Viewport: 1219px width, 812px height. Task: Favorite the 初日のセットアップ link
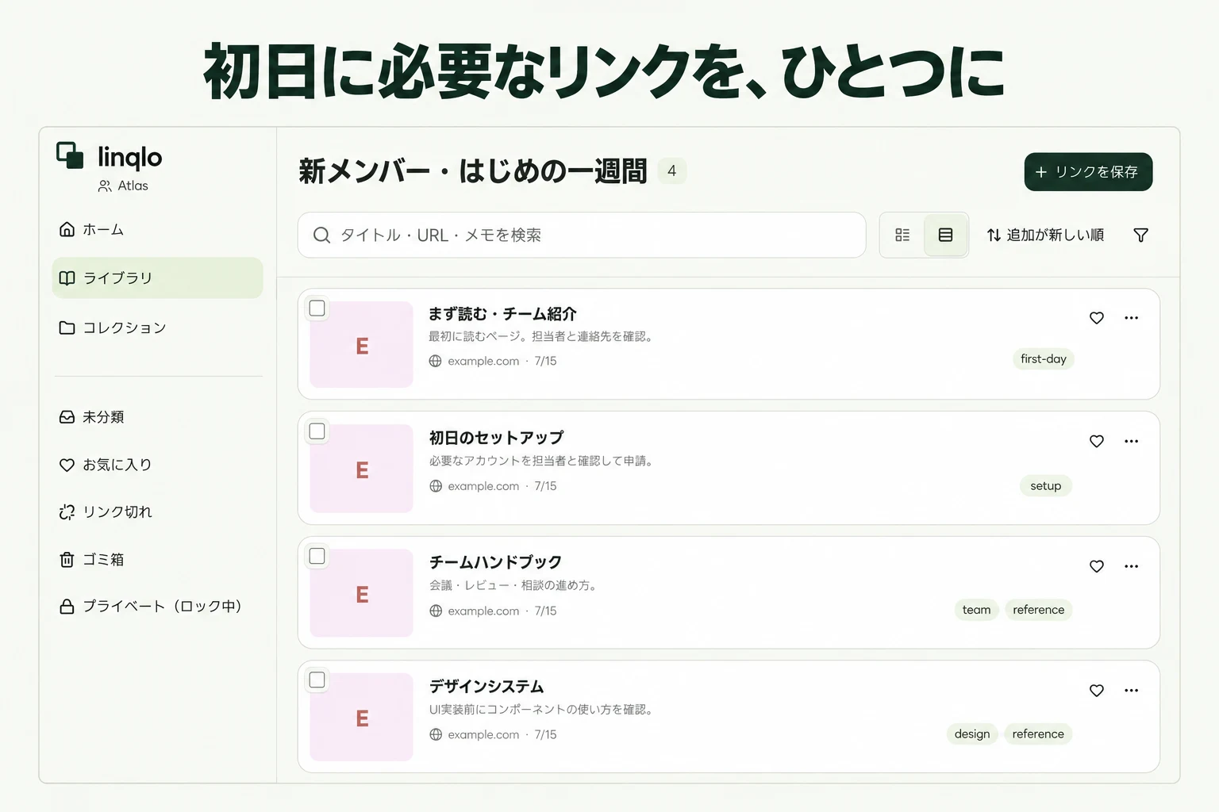(1097, 442)
